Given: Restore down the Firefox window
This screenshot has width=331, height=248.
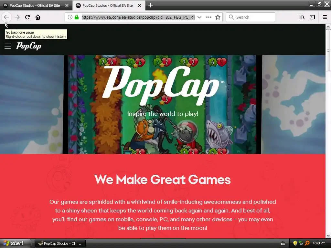Looking at the screenshot, I should pyautogui.click(x=319, y=4).
